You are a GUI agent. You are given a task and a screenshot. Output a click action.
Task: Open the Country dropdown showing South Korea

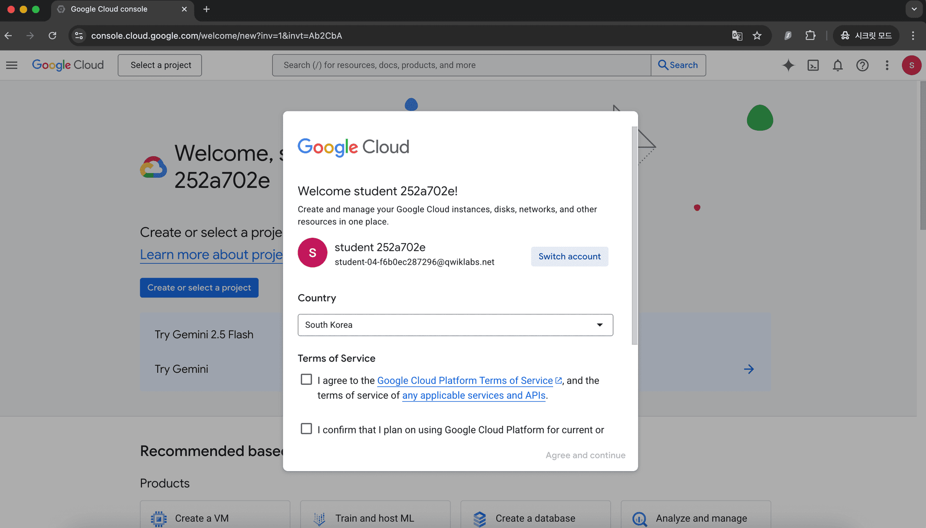[x=455, y=325]
